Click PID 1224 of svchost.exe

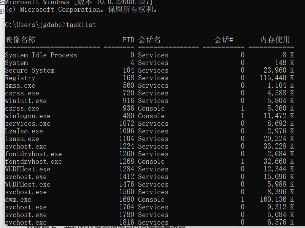[x=127, y=146]
